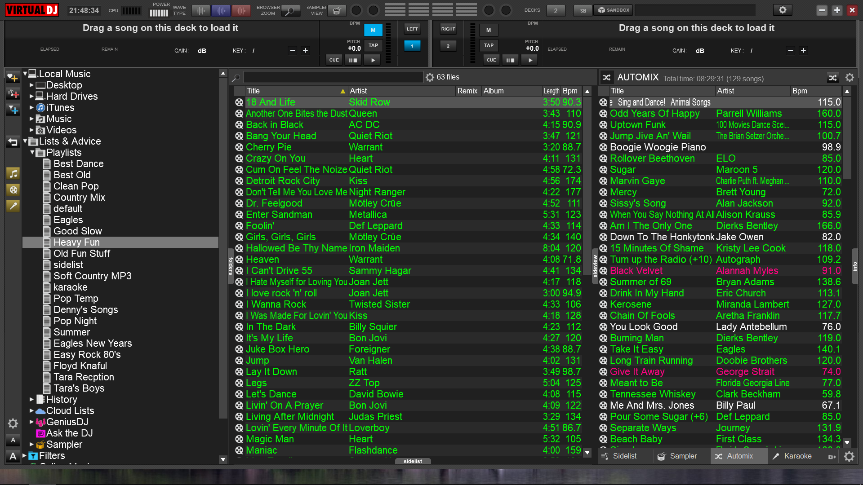Open sideview settings gear at bottom right
863x485 pixels.
tap(849, 457)
